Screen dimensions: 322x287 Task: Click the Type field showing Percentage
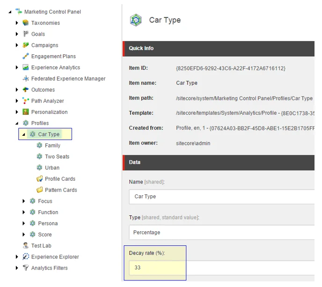click(x=222, y=232)
